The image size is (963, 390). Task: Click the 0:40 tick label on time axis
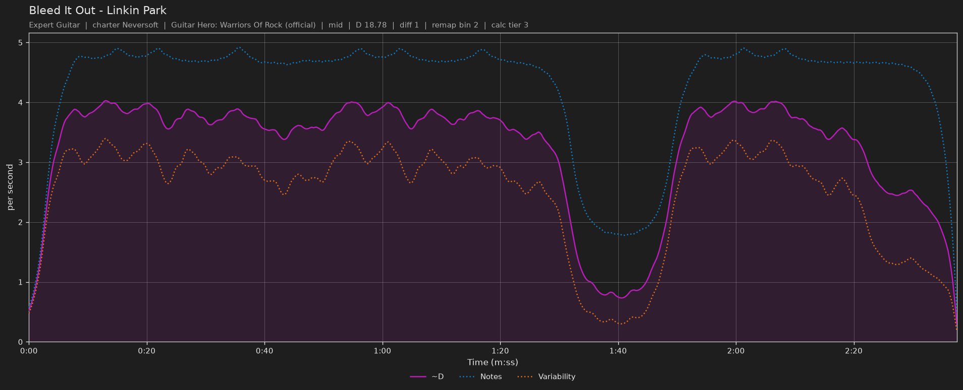(x=264, y=351)
